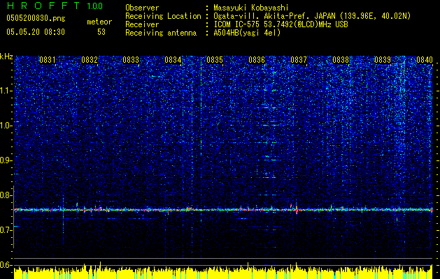Select the file name 0505200830.png
440x279 pixels.
pyautogui.click(x=36, y=18)
